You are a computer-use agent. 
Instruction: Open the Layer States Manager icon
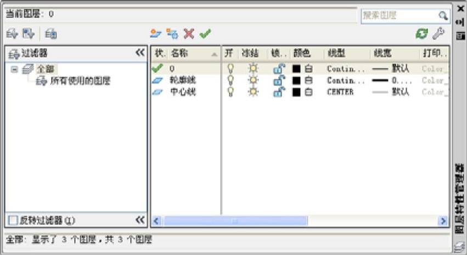click(x=51, y=33)
